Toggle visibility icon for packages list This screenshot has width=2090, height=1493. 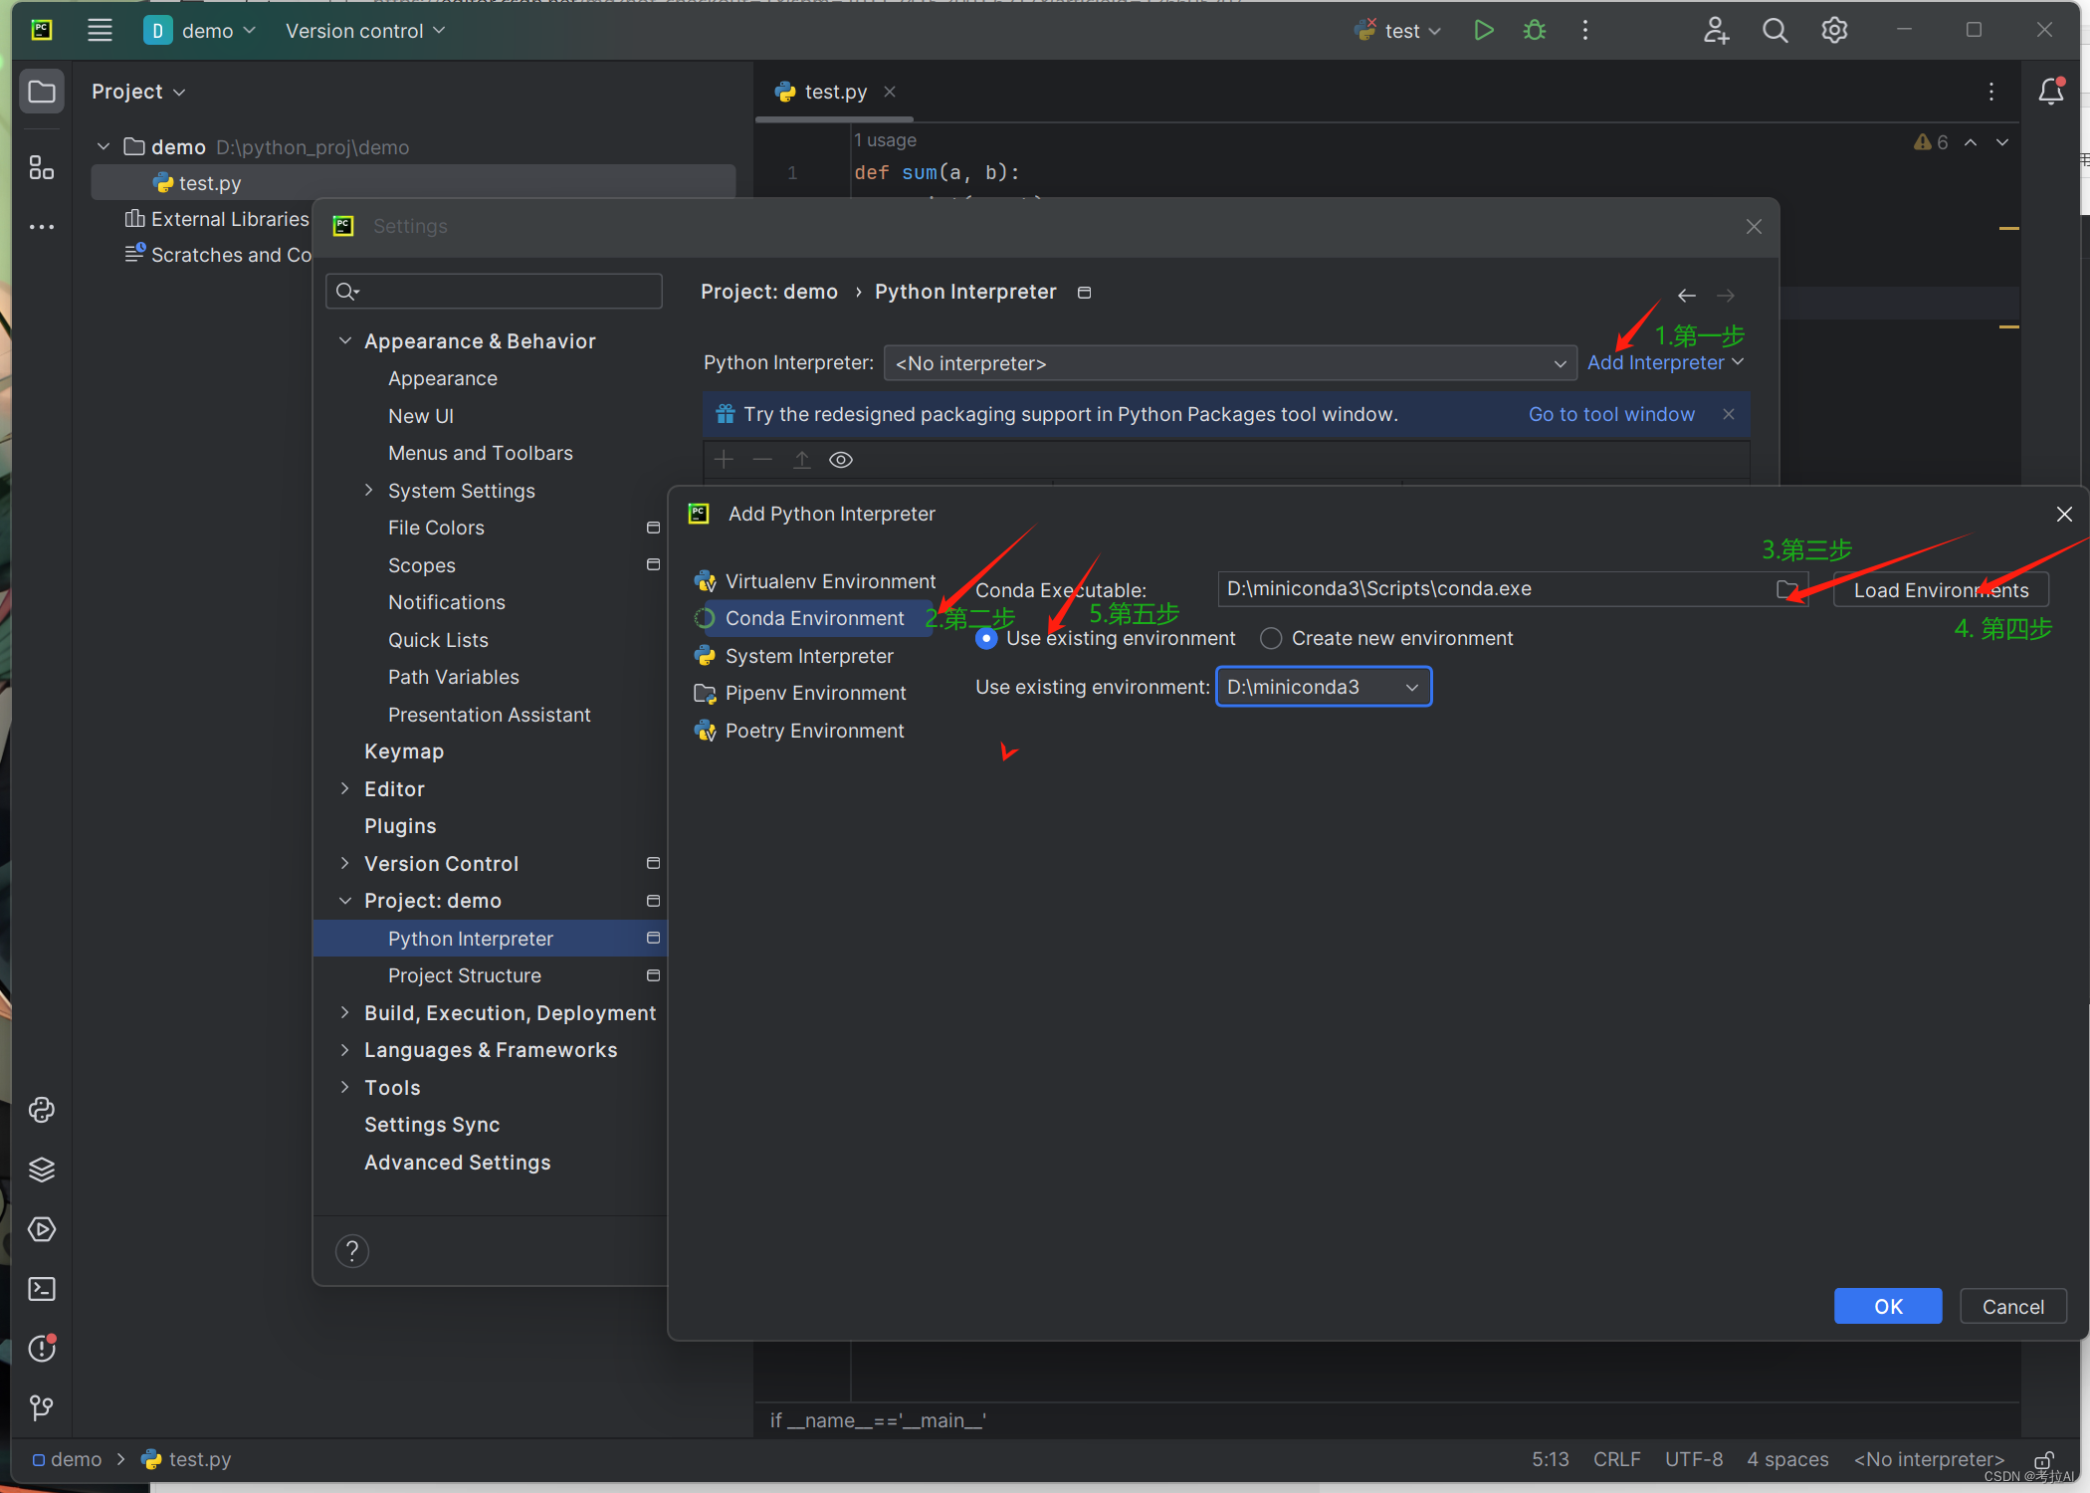pyautogui.click(x=843, y=461)
